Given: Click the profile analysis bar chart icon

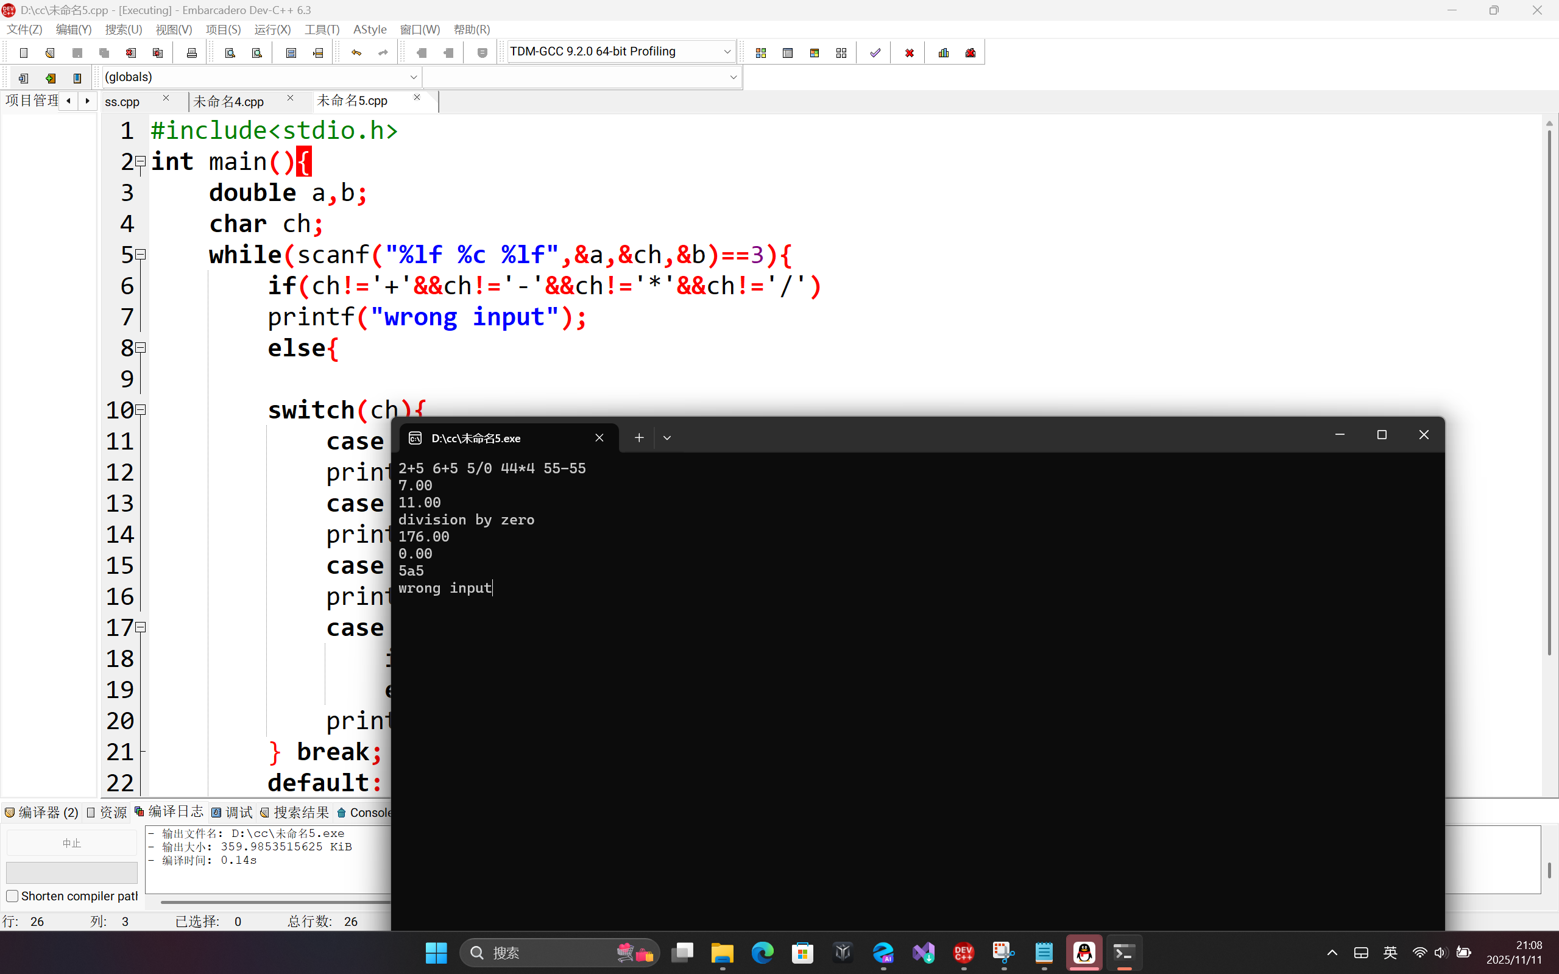Looking at the screenshot, I should (943, 53).
